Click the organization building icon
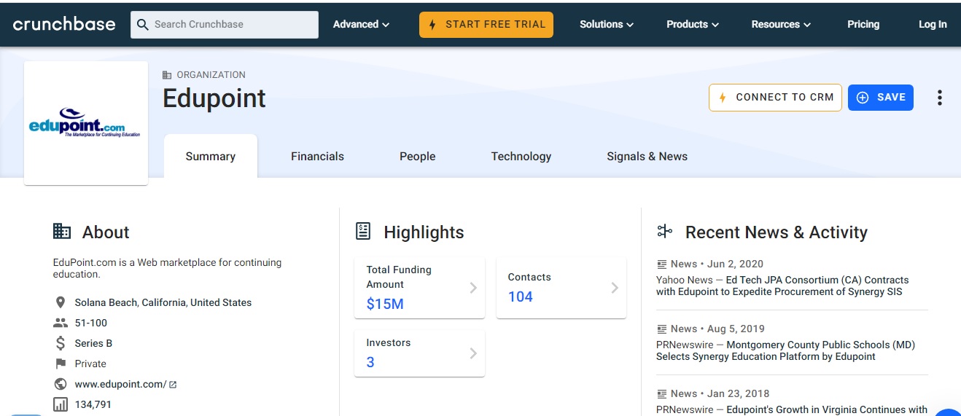 pyautogui.click(x=167, y=75)
